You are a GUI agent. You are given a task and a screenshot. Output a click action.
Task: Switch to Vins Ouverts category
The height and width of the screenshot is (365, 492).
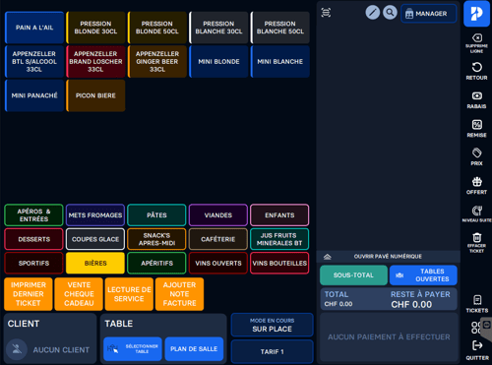[218, 263]
